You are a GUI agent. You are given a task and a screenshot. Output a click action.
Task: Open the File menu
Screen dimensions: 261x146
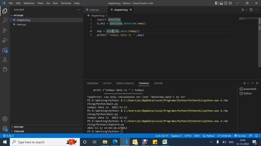(11, 3)
